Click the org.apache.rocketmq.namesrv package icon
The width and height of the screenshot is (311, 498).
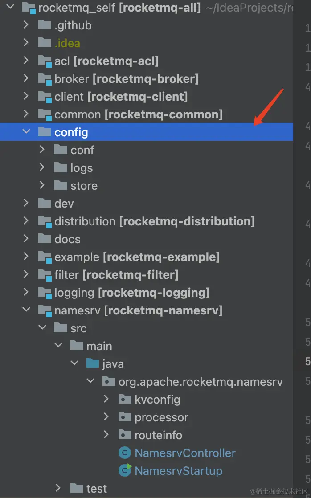(108, 381)
